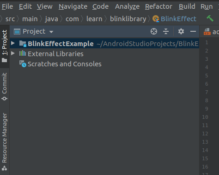Click the External Libraries bars icon

point(23,53)
